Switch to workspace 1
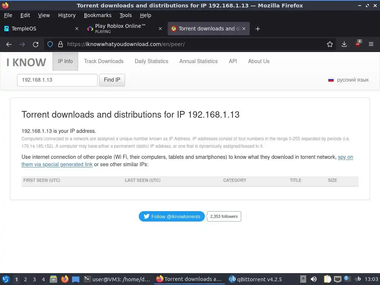 coord(16,279)
